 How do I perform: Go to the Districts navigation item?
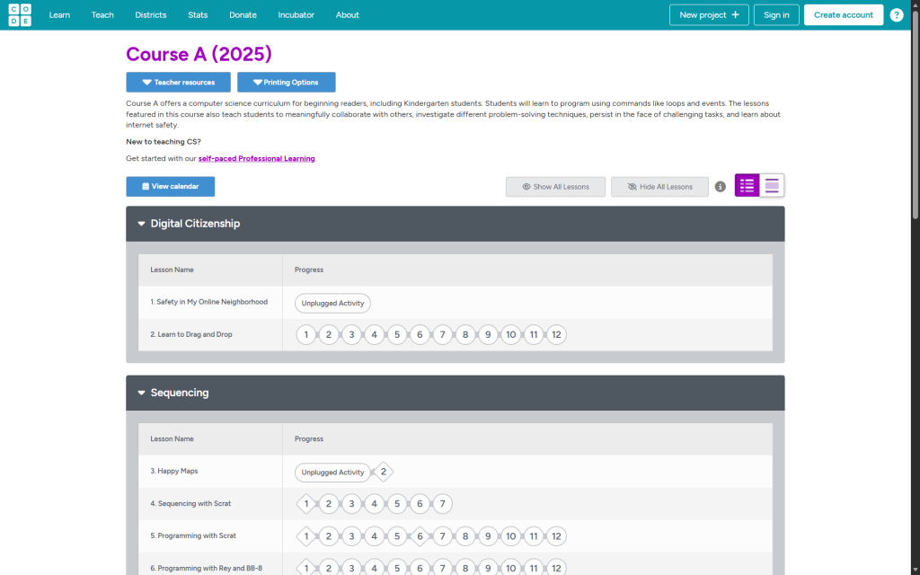151,15
